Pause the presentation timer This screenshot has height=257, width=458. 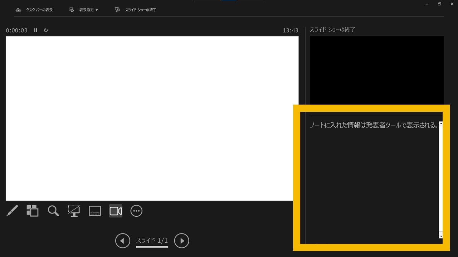(x=36, y=30)
